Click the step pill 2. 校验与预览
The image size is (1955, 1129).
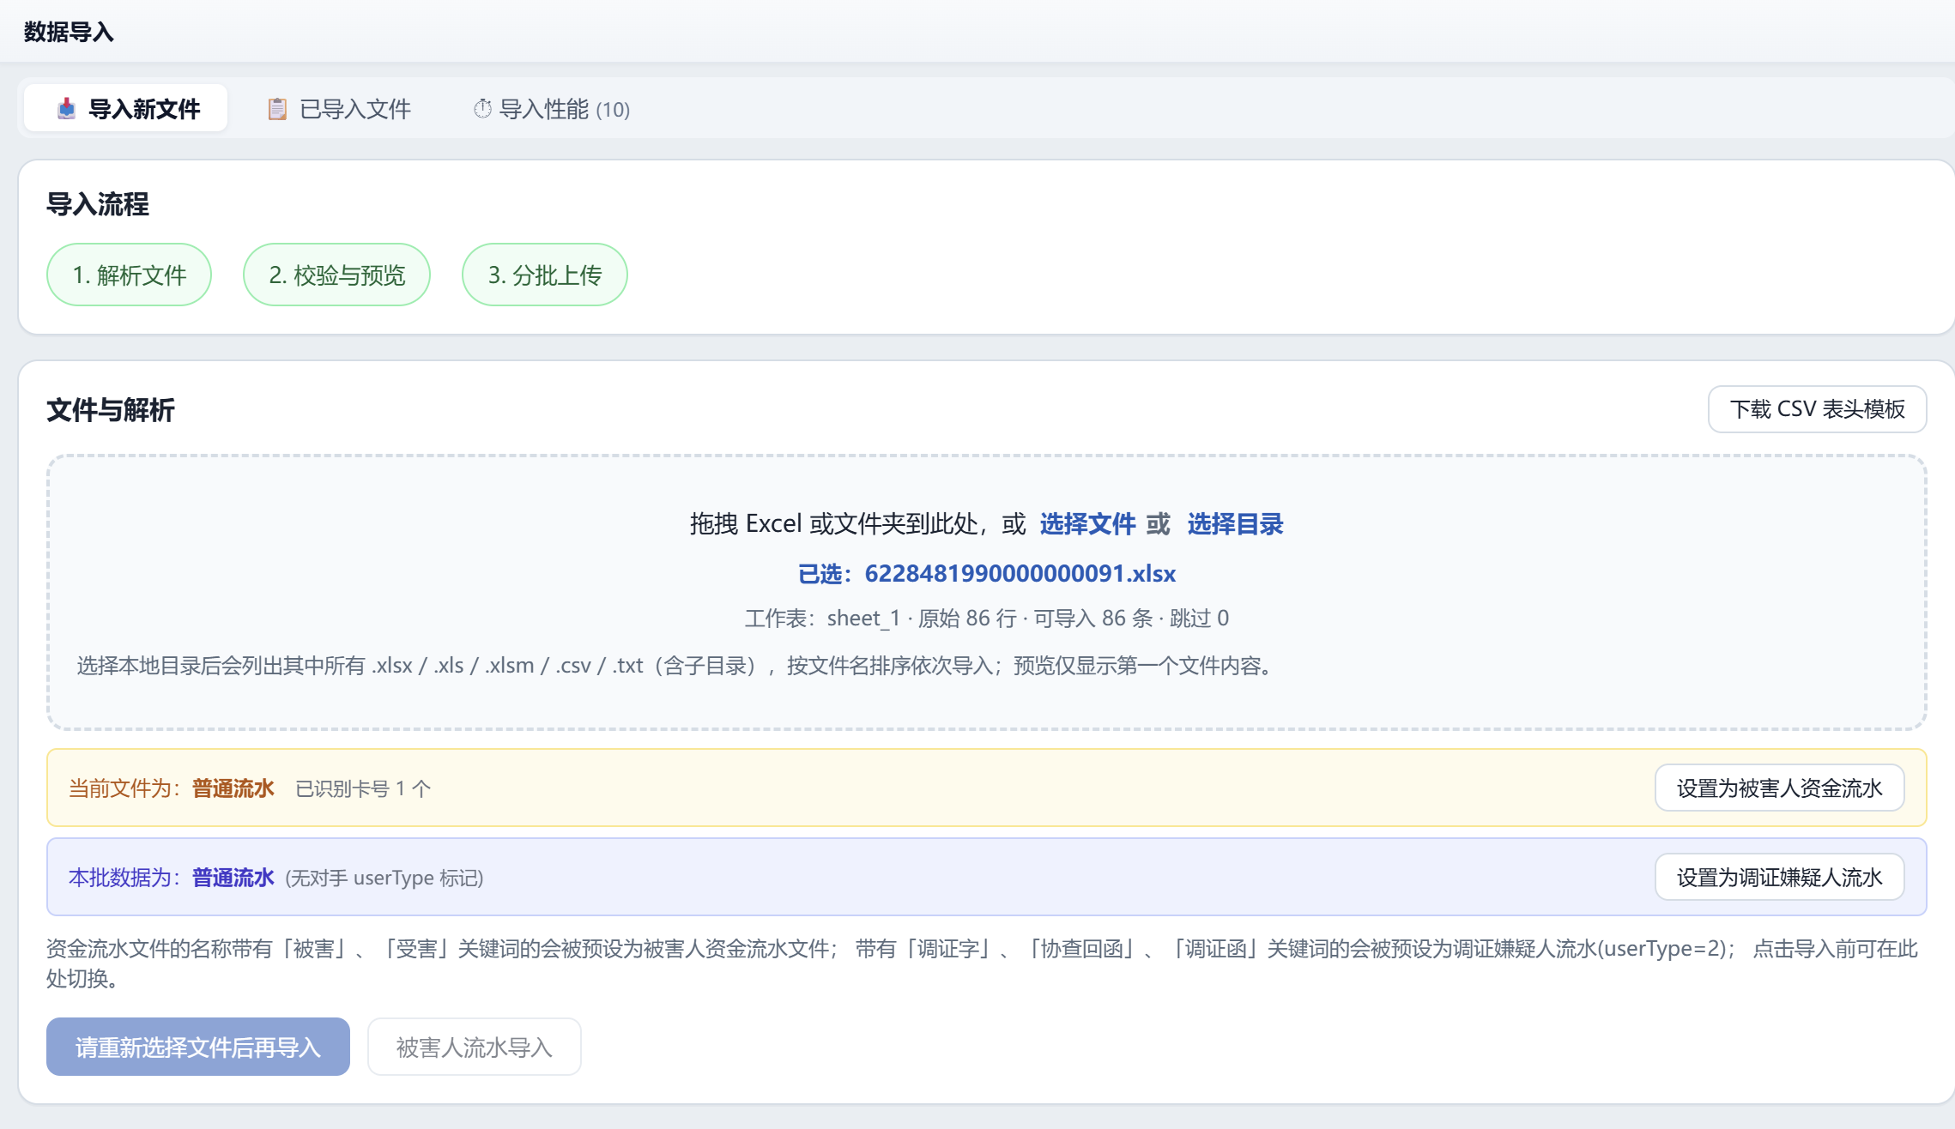pos(336,275)
